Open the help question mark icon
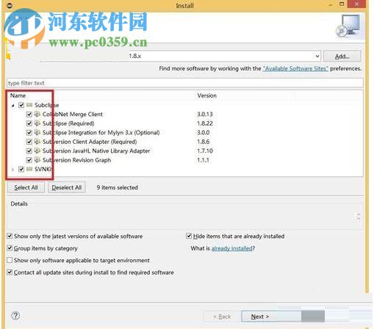This screenshot has height=329, width=374. 15,316
